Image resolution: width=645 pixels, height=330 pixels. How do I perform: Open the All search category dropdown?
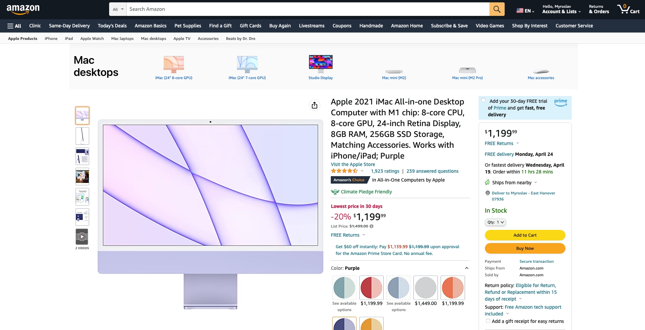click(x=118, y=9)
